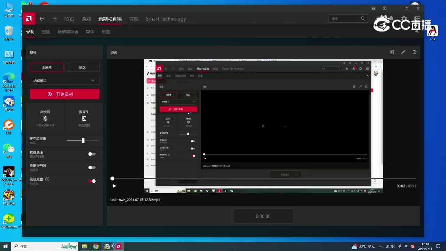Click the unknown_2024.07.13-12.39.mp4 filename

(x=136, y=200)
